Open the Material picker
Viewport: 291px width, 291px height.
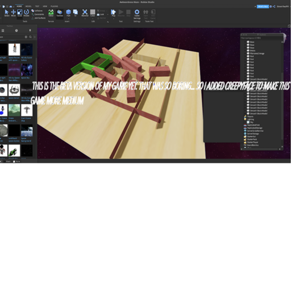tap(85, 13)
